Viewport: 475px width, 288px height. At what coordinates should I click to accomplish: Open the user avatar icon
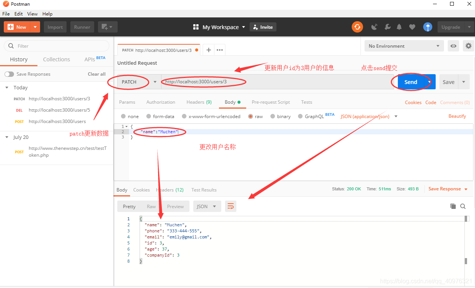point(428,27)
